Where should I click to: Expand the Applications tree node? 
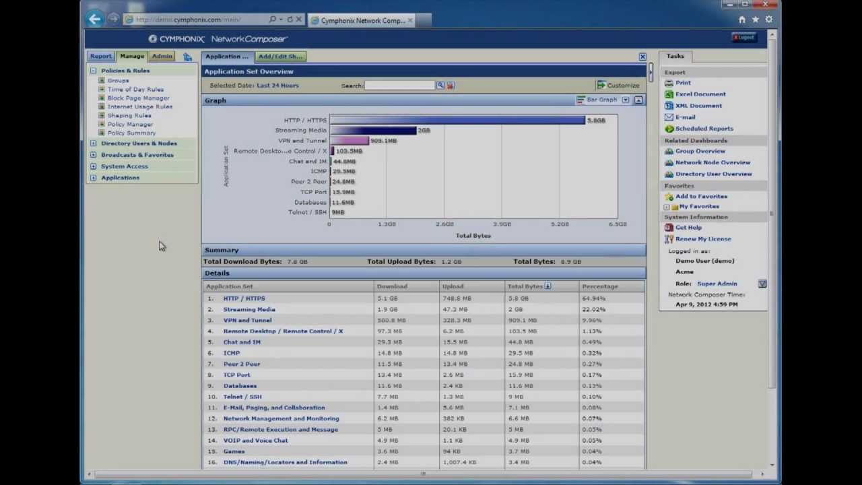click(x=94, y=178)
